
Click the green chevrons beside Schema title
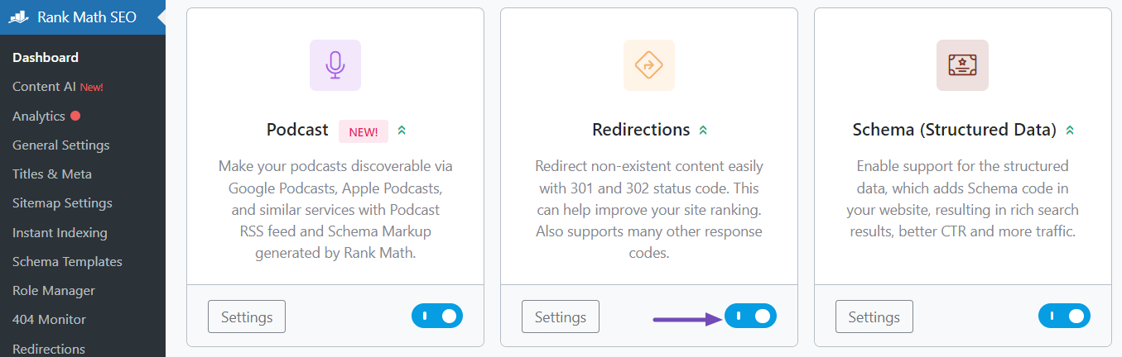point(1070,131)
